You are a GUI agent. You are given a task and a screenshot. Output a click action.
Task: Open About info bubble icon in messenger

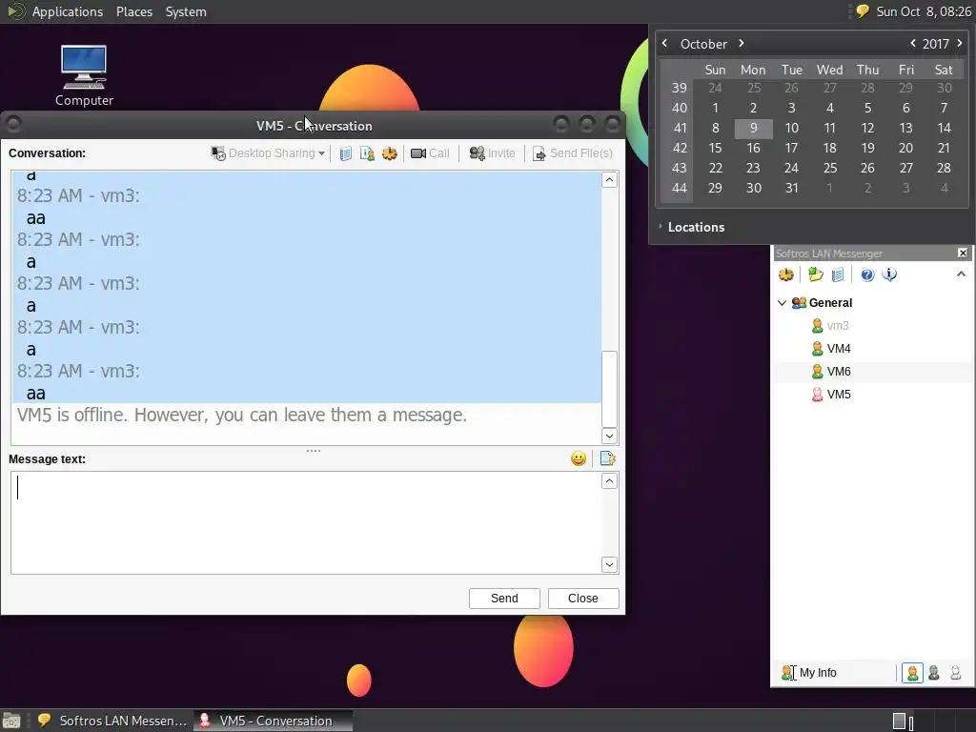[x=889, y=274]
